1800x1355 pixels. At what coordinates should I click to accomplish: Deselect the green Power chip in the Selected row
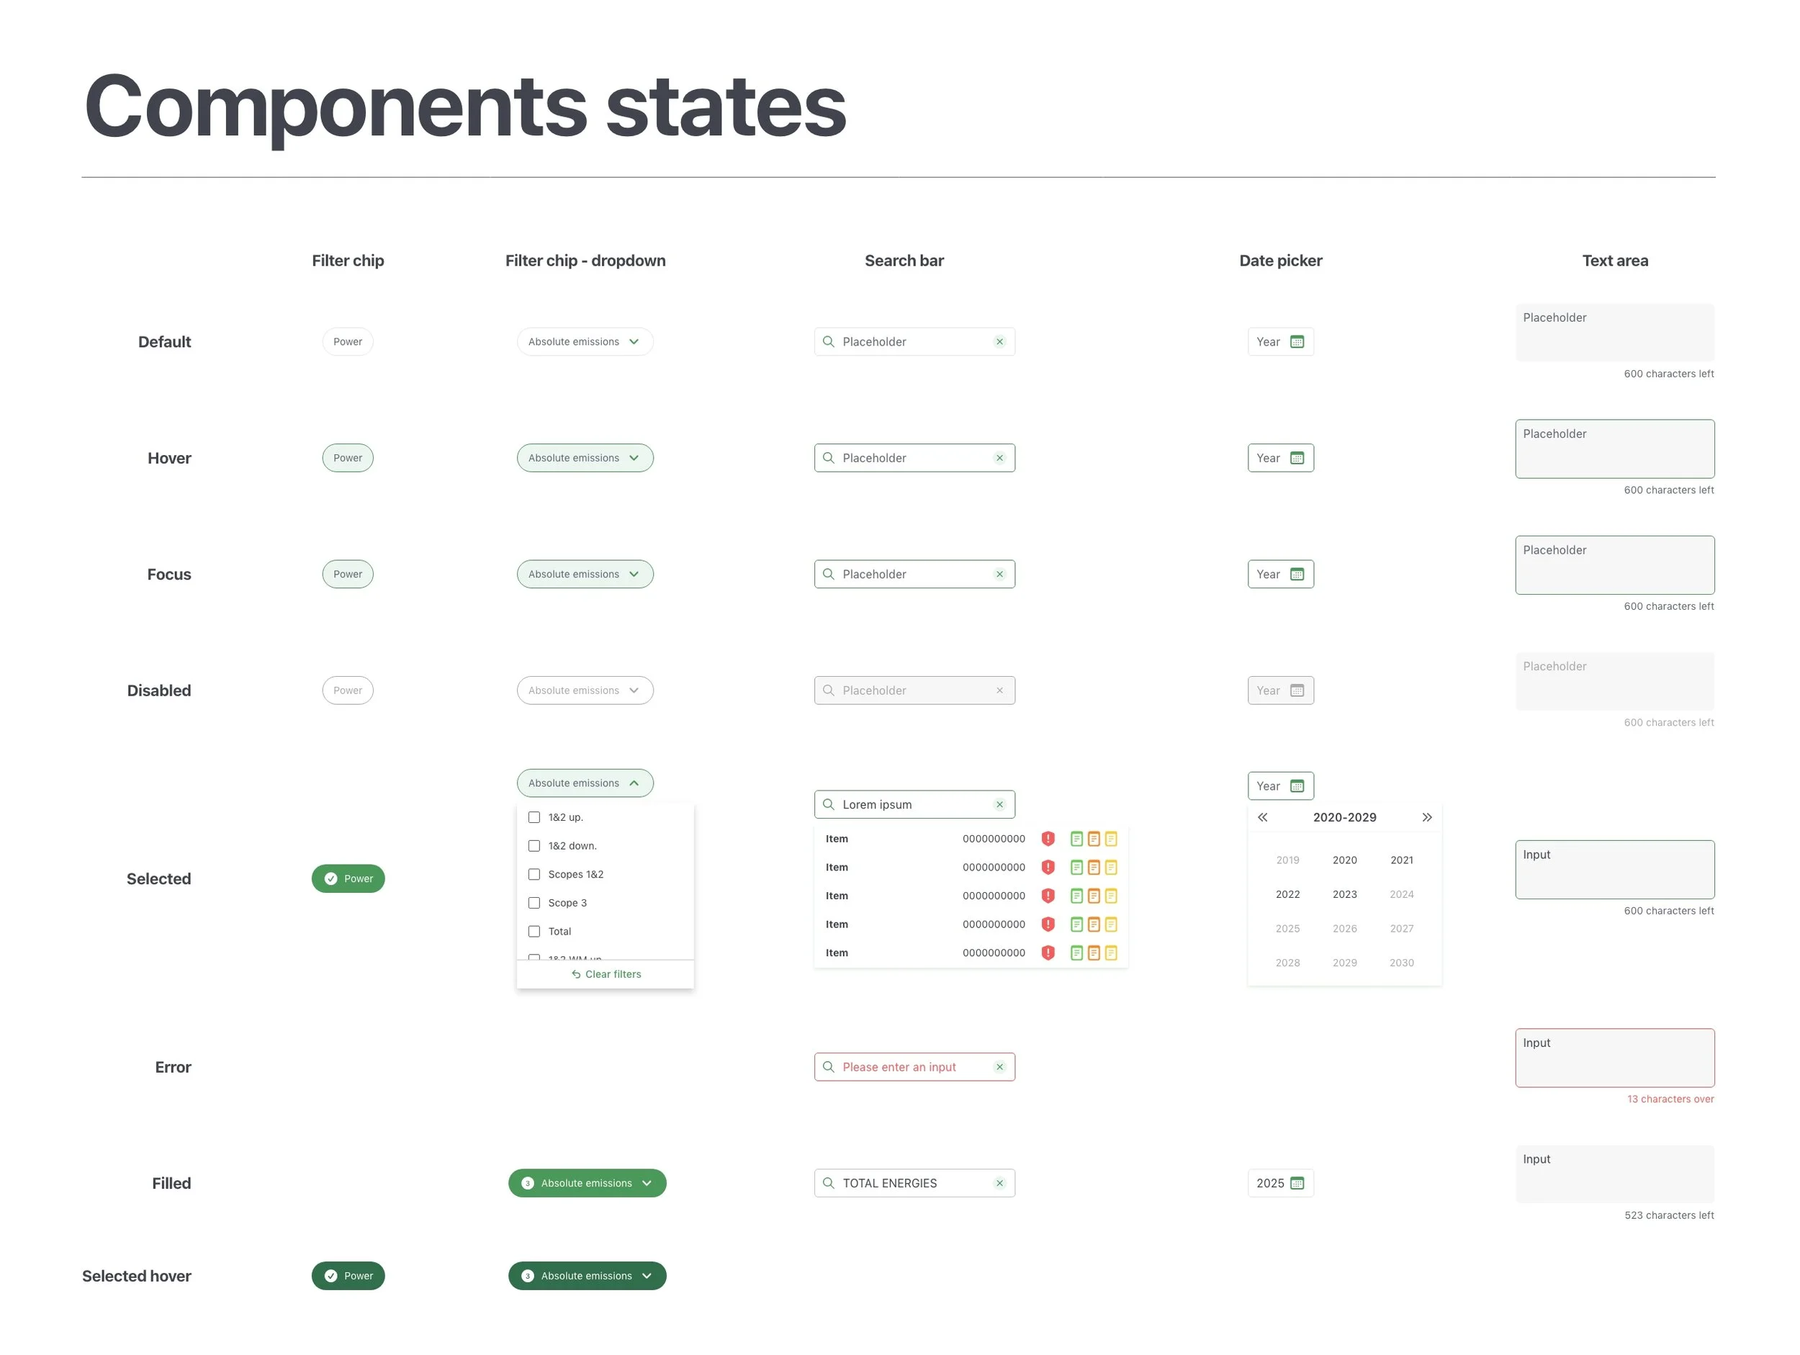point(348,879)
